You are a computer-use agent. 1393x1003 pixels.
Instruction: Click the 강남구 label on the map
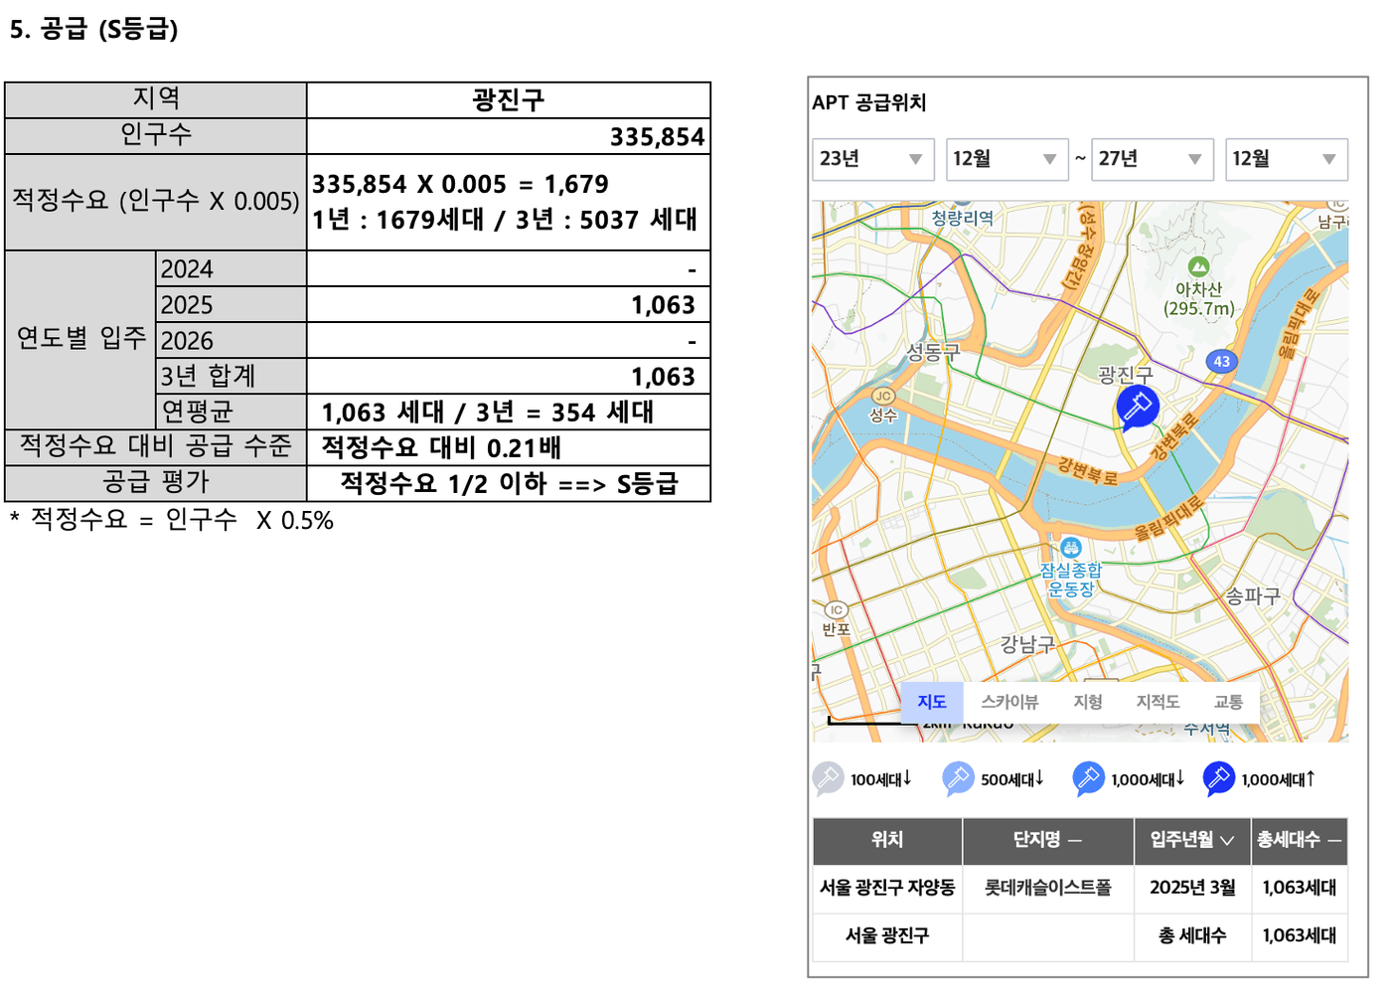pos(1027,644)
